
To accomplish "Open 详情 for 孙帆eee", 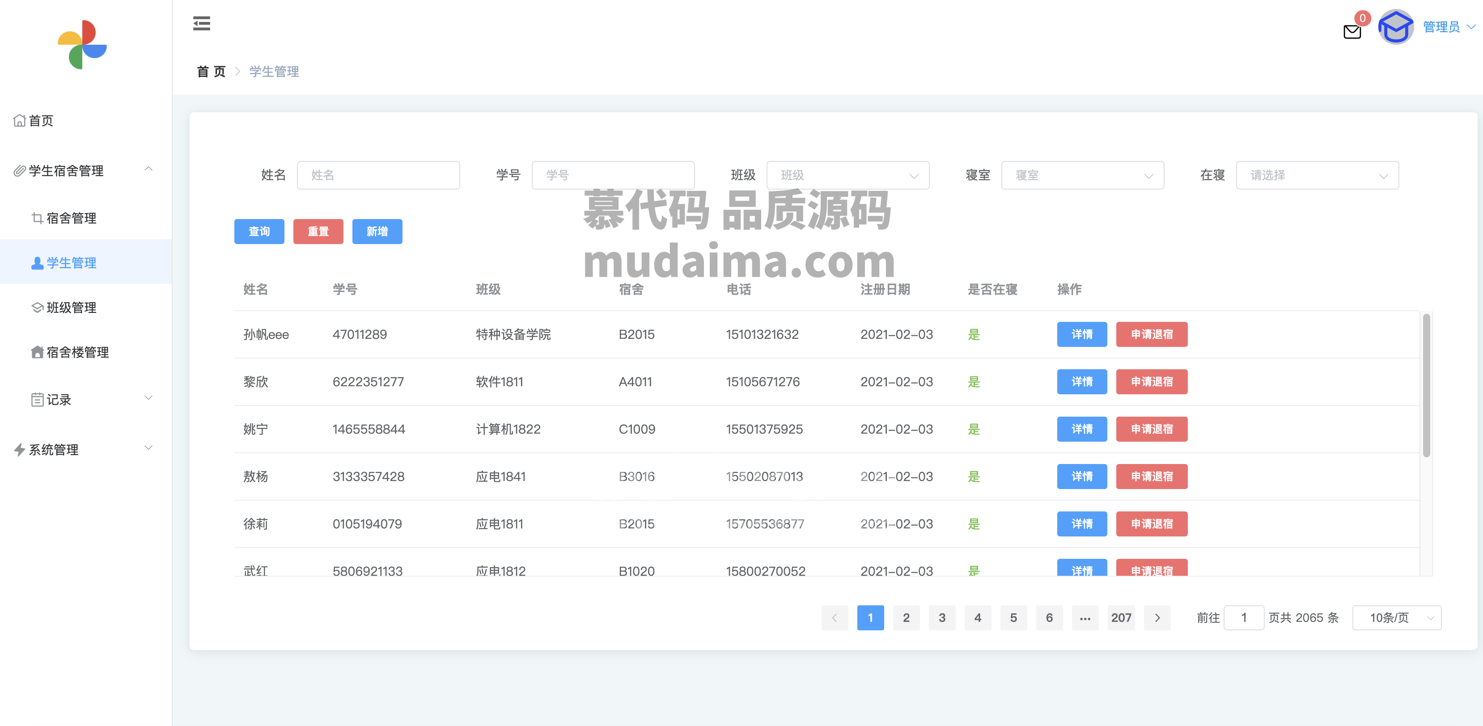I will pos(1082,335).
